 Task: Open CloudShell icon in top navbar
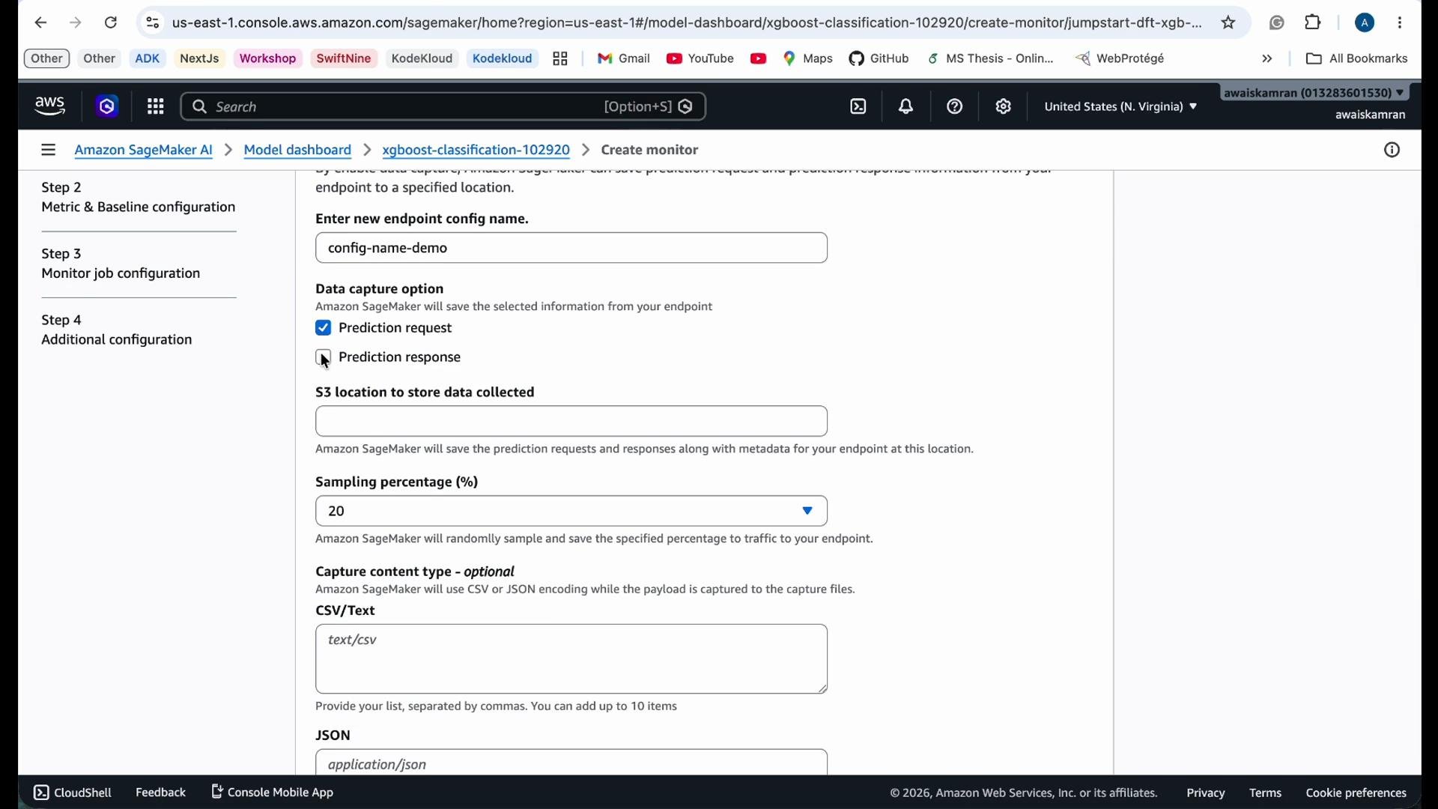tap(859, 107)
